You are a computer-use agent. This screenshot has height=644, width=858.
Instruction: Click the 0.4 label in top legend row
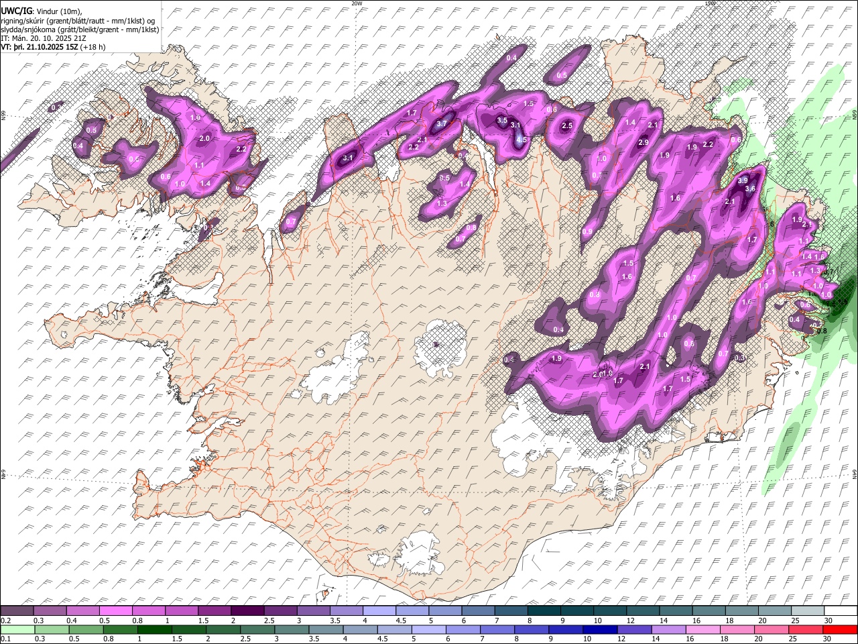(x=72, y=621)
